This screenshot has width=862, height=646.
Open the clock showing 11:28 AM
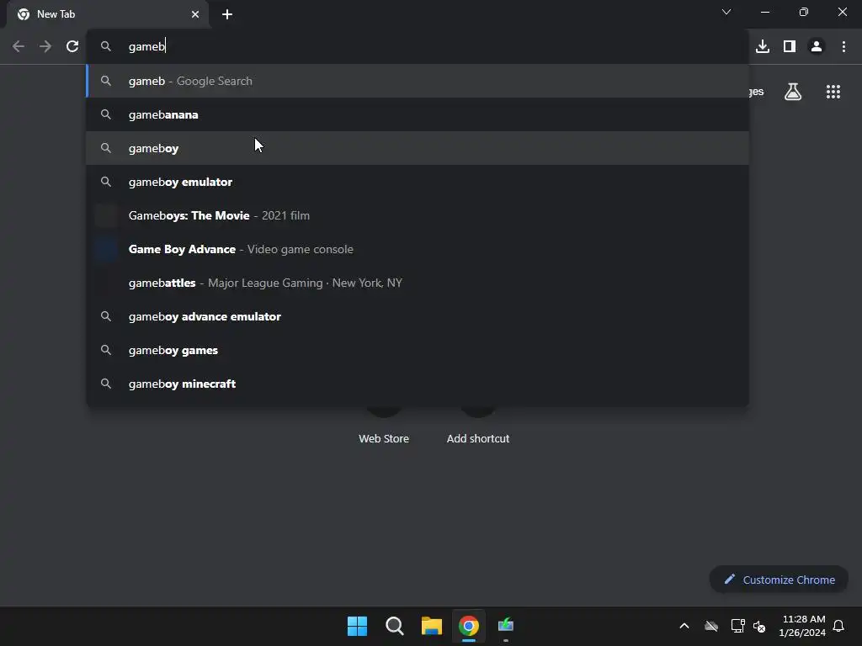click(802, 626)
